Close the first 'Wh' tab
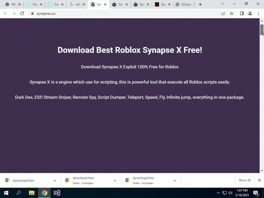The image size is (264, 198). click(x=20, y=4)
